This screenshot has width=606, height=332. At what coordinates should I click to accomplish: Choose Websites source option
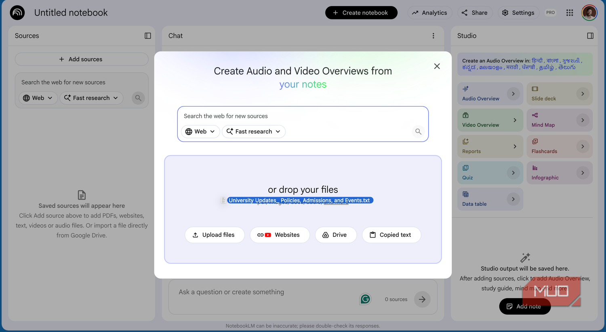click(x=280, y=235)
